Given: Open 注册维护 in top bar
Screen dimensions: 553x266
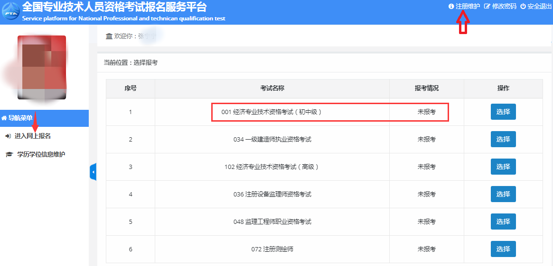Looking at the screenshot, I should coord(467,7).
